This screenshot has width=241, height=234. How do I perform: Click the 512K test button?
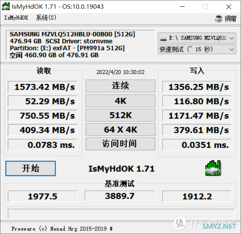pyautogui.click(x=120, y=115)
